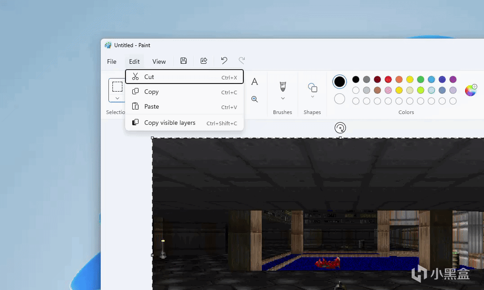Click the Share icon
The height and width of the screenshot is (290, 484).
click(204, 61)
